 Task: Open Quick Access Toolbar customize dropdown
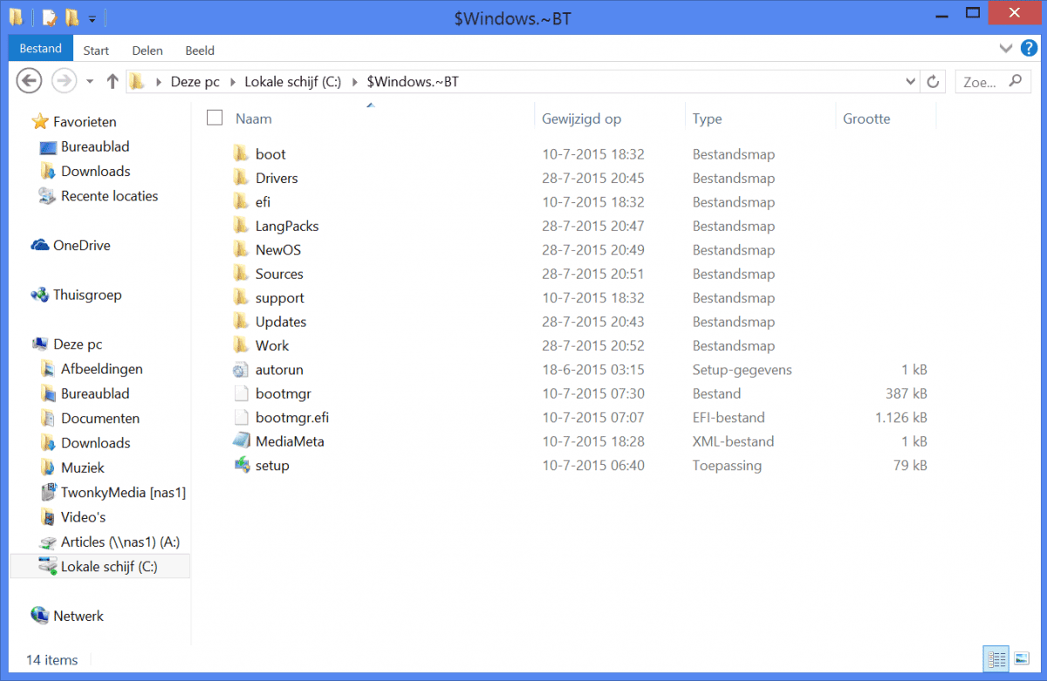pos(92,18)
